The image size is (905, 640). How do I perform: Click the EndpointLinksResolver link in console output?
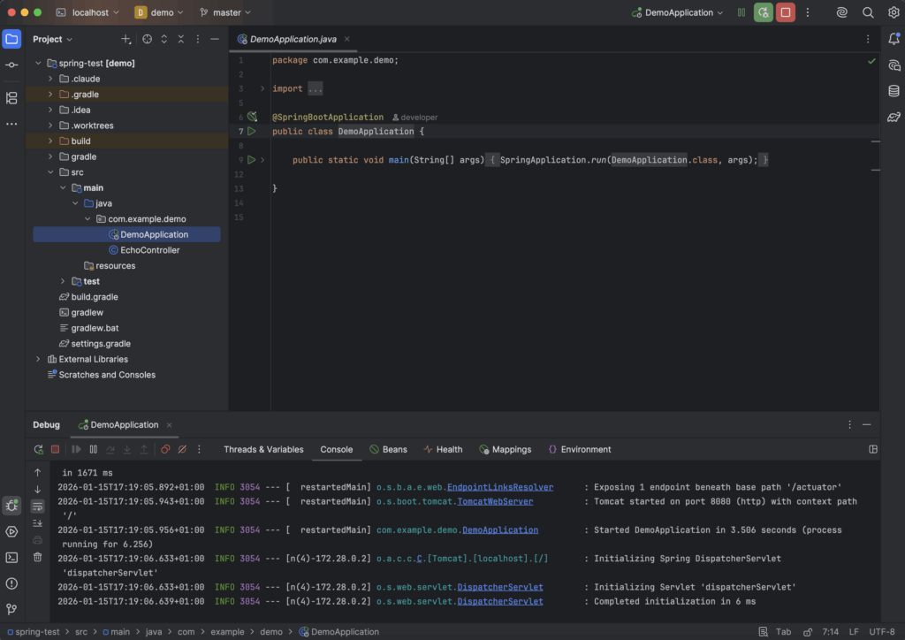(499, 487)
